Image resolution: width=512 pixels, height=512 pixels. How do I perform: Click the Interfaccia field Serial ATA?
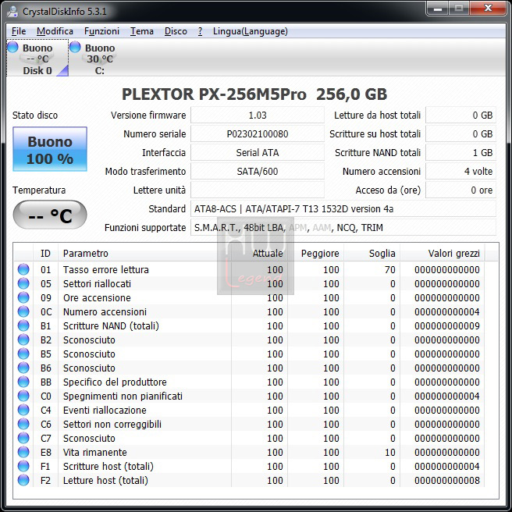pyautogui.click(x=258, y=152)
